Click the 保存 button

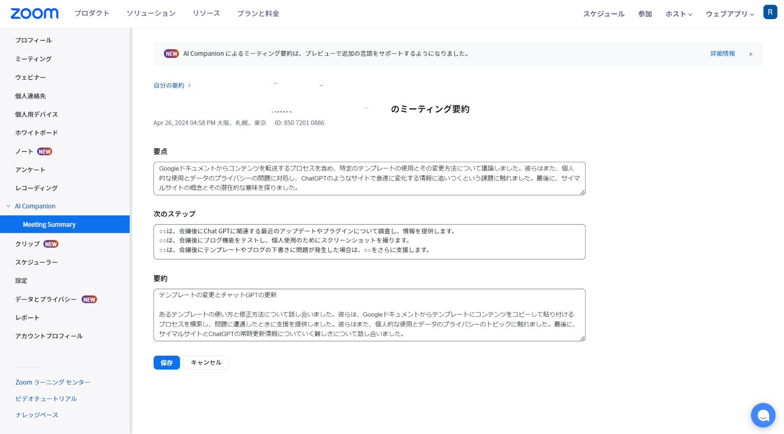click(167, 363)
